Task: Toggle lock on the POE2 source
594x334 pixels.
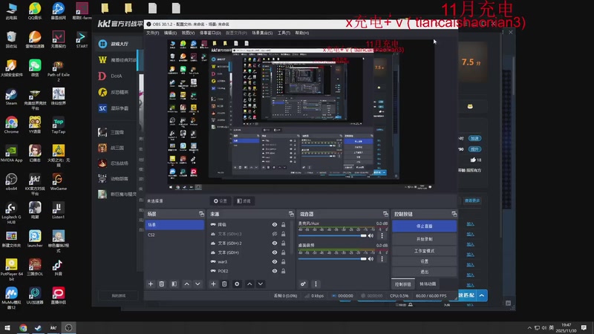Action: point(284,271)
